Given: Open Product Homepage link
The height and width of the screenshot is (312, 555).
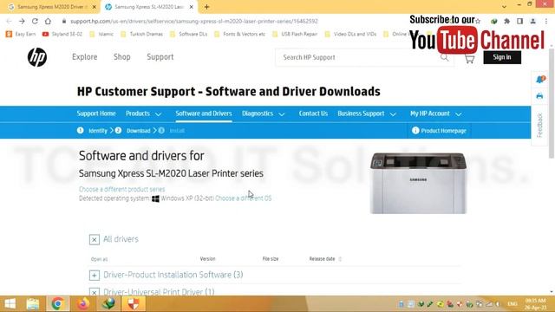Looking at the screenshot, I should coord(443,131).
